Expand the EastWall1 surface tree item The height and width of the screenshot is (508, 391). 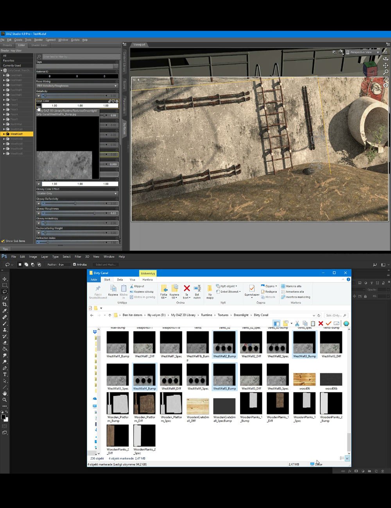[x=4, y=75]
